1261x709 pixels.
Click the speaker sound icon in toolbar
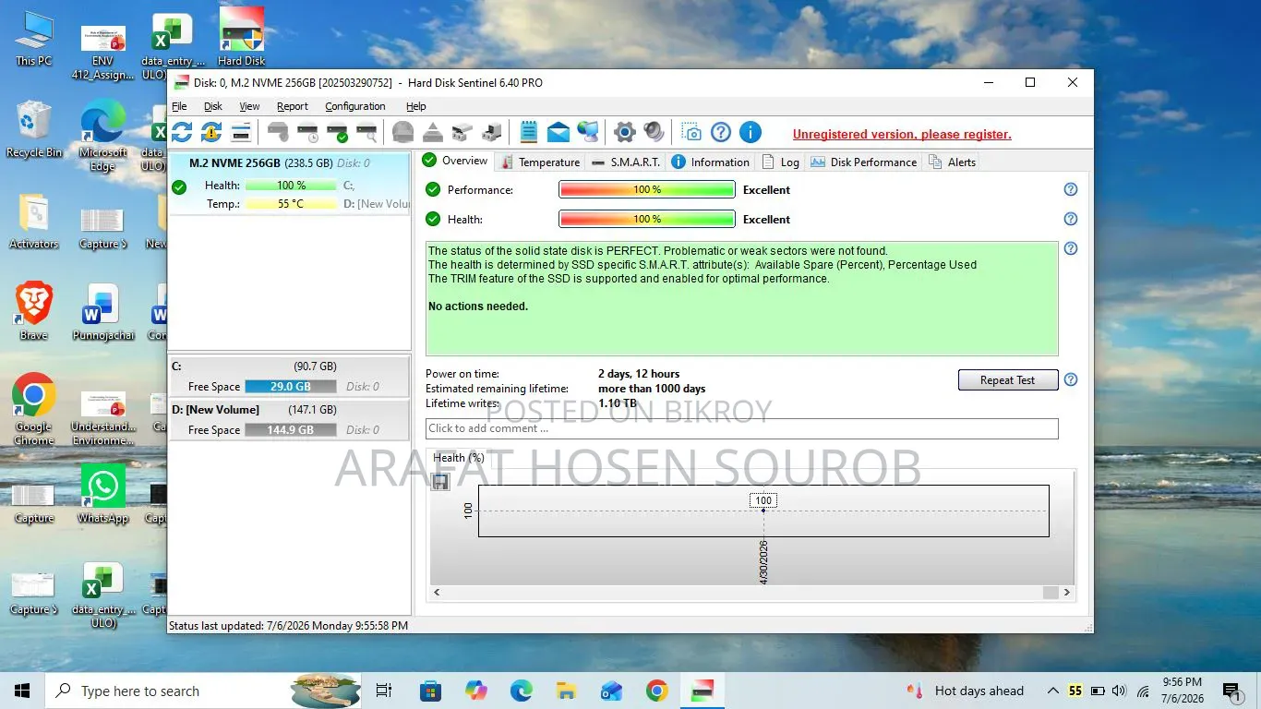click(x=655, y=132)
